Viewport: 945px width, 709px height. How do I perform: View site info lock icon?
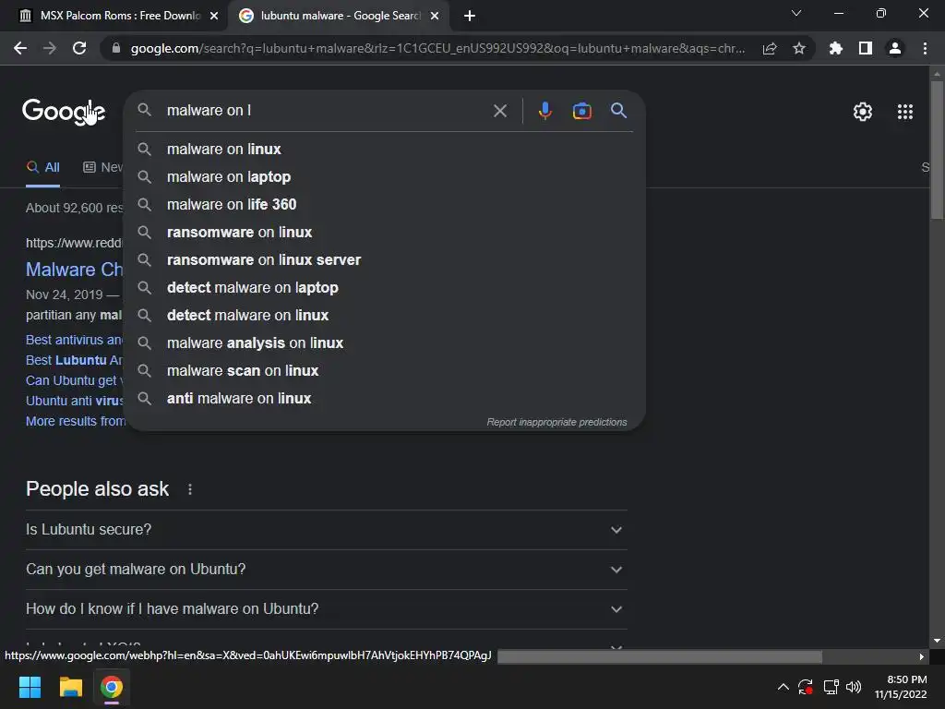click(x=116, y=48)
